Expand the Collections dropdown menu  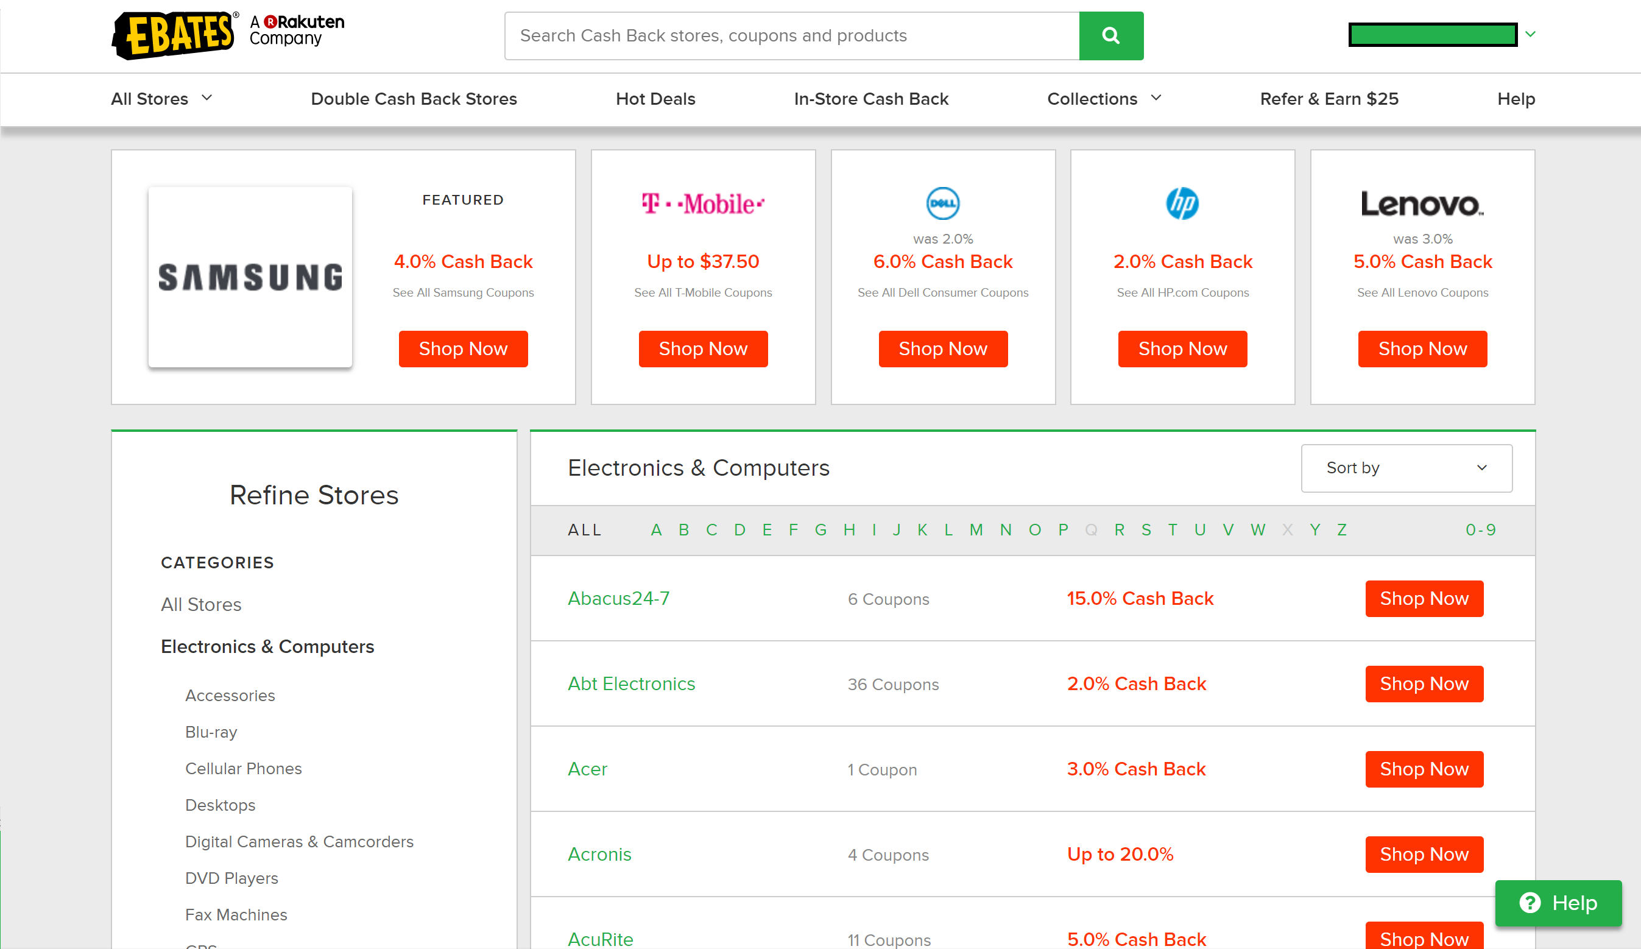click(x=1104, y=98)
